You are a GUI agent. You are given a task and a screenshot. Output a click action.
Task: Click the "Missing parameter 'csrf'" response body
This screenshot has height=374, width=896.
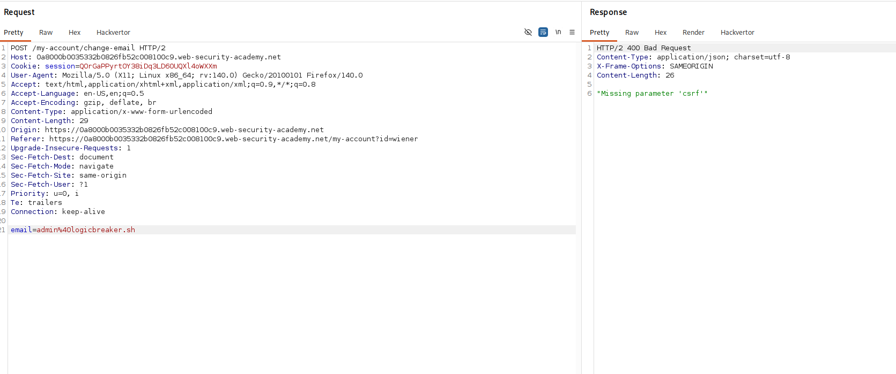point(652,94)
